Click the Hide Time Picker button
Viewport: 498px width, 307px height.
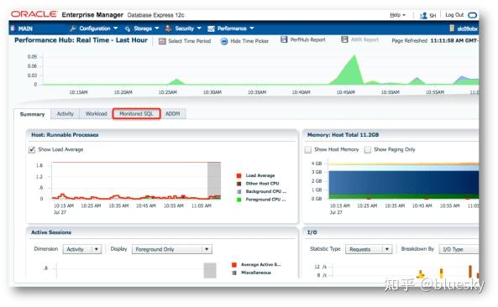click(x=244, y=41)
